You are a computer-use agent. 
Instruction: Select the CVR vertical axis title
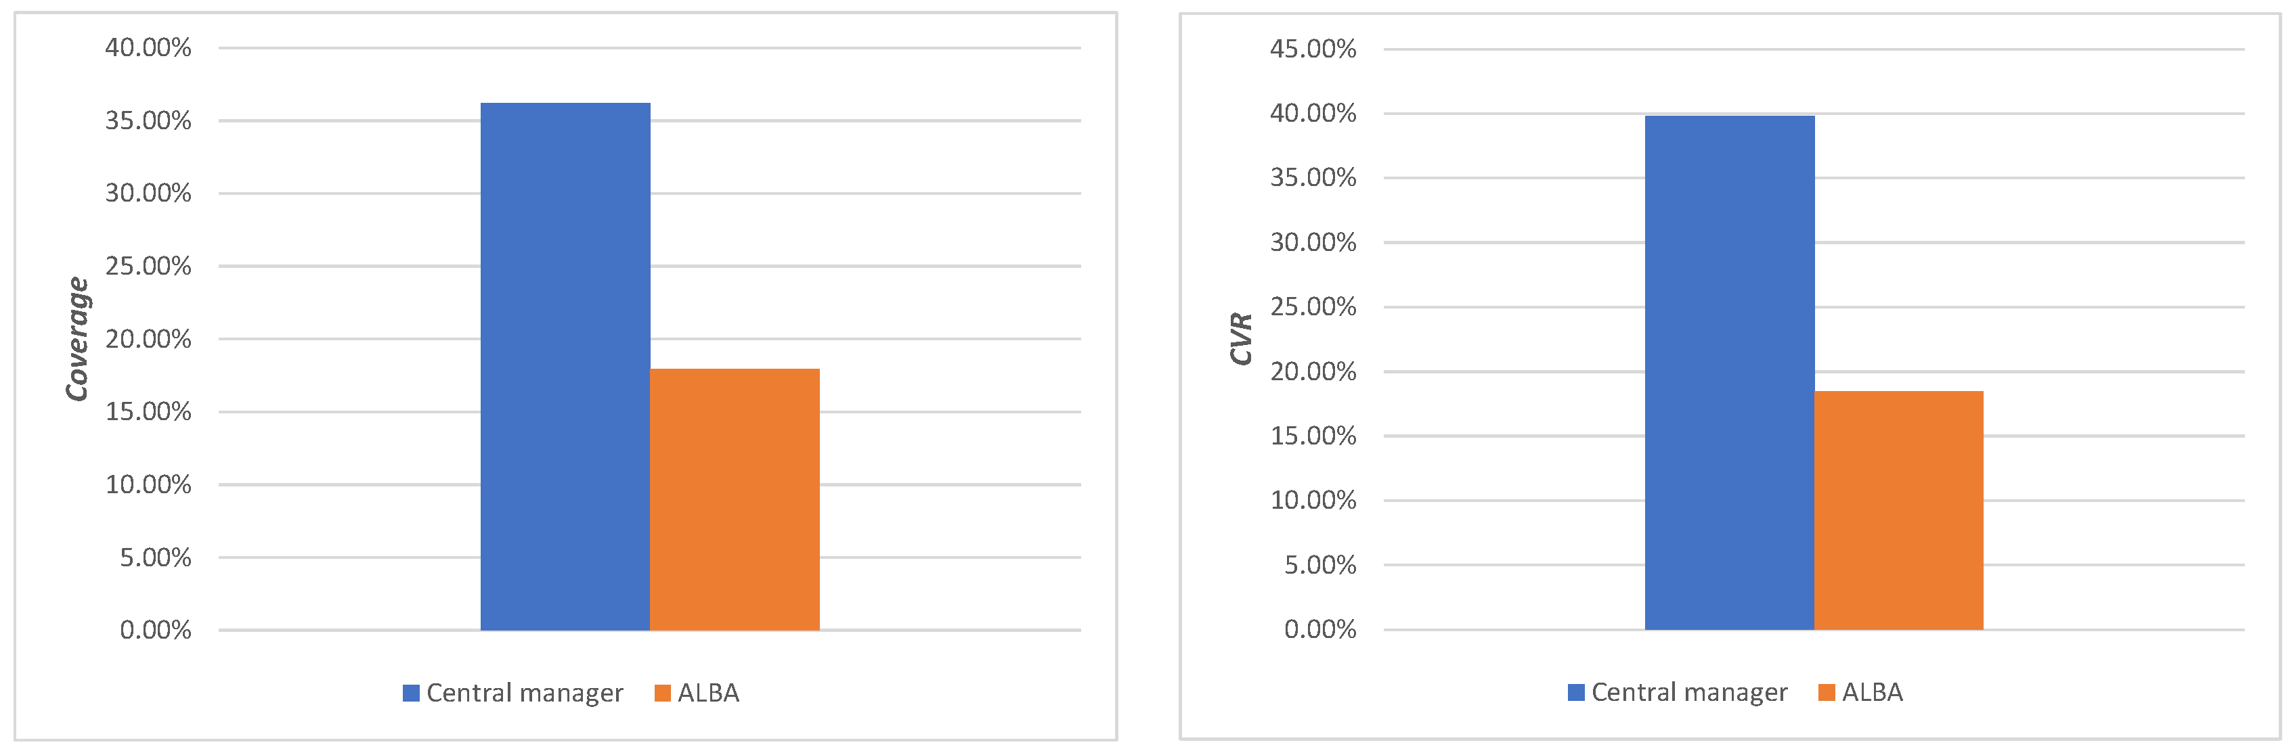[1241, 339]
